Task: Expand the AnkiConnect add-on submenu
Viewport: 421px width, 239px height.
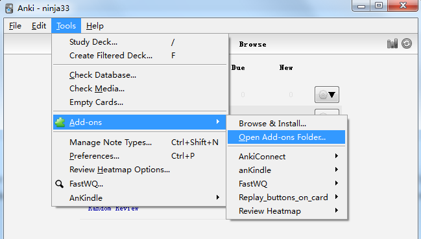Action: click(286, 157)
